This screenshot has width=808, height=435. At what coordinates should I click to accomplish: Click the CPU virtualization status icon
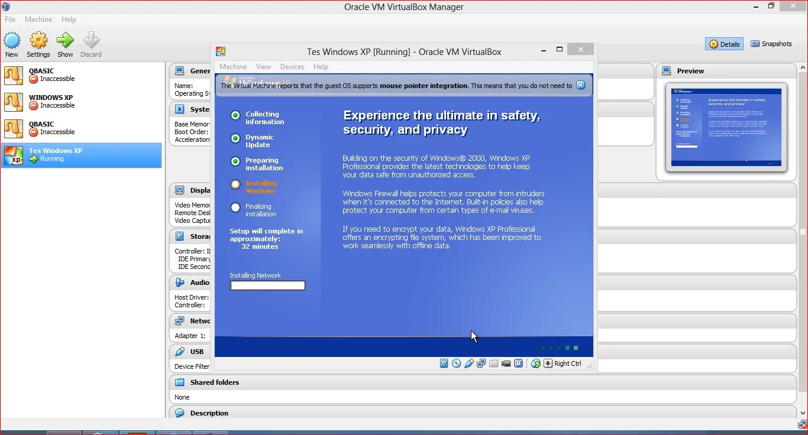(518, 363)
